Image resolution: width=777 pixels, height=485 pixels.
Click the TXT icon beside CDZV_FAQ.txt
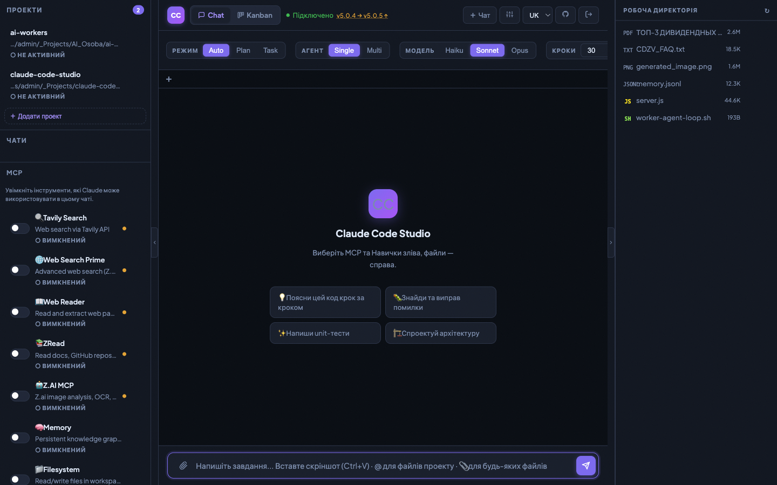(x=628, y=50)
